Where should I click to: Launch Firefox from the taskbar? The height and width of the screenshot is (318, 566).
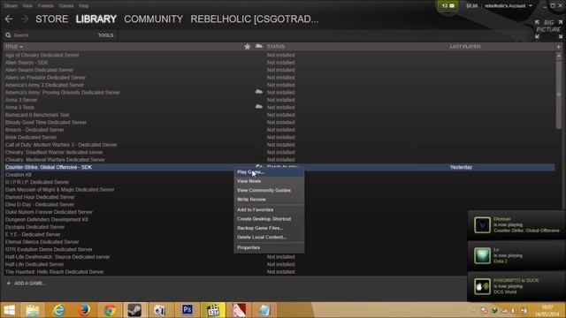pos(84,310)
